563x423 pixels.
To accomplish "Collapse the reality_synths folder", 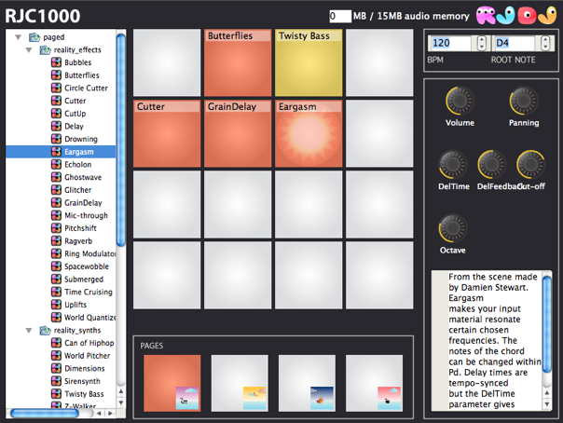I will (29, 331).
